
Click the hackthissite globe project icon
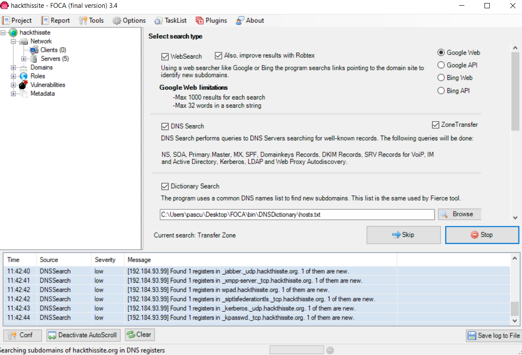[x=13, y=33]
